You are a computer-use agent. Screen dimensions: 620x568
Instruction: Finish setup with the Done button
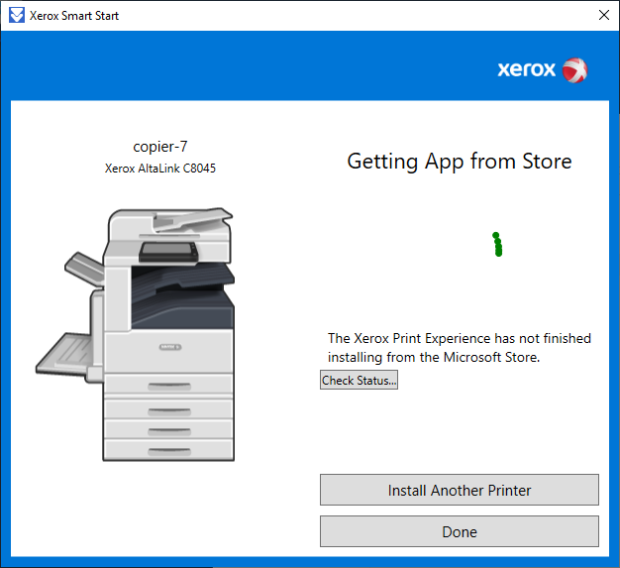(x=460, y=531)
